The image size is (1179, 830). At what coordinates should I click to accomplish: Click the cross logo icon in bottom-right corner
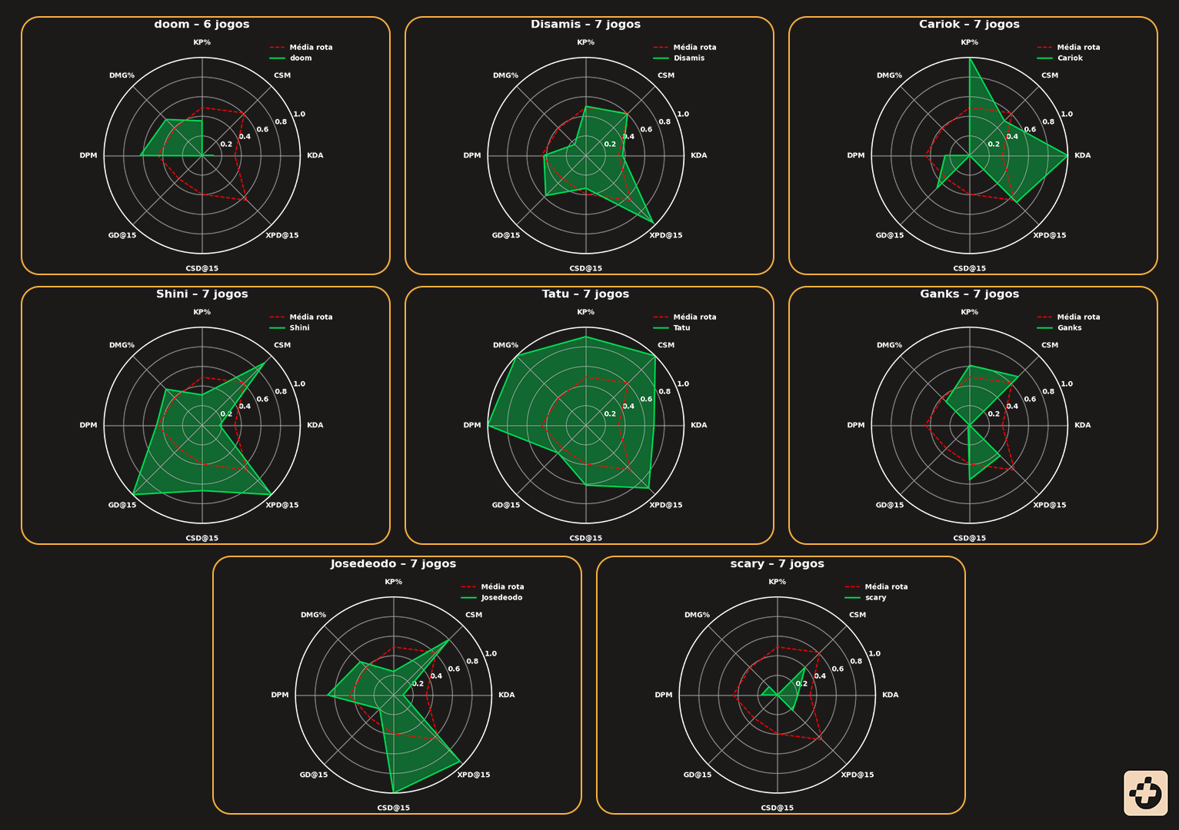[1145, 792]
